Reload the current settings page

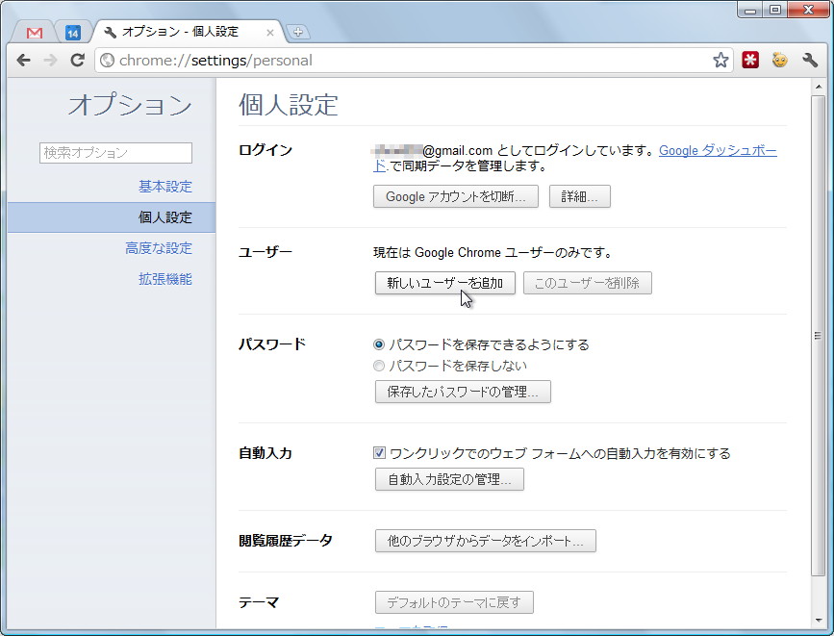point(78,60)
